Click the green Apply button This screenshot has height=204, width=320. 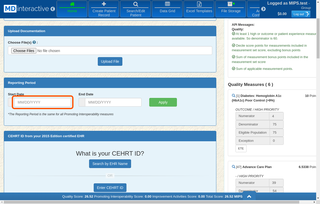[163, 102]
